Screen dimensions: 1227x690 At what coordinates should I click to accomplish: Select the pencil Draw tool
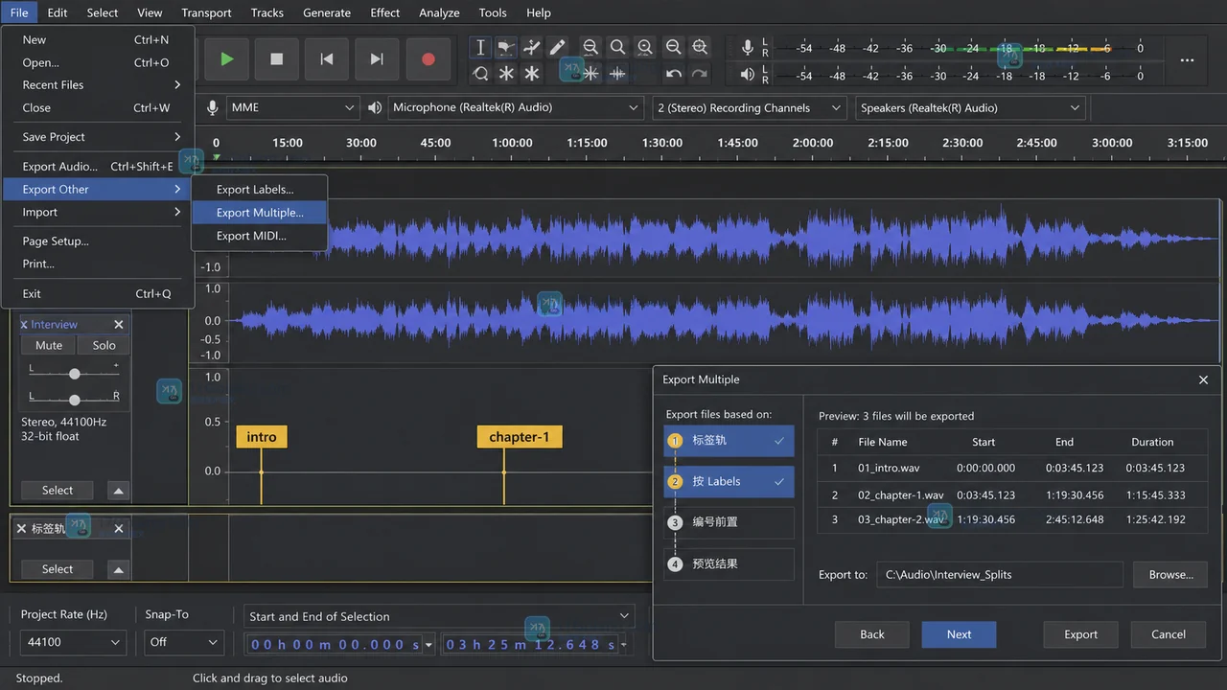557,47
